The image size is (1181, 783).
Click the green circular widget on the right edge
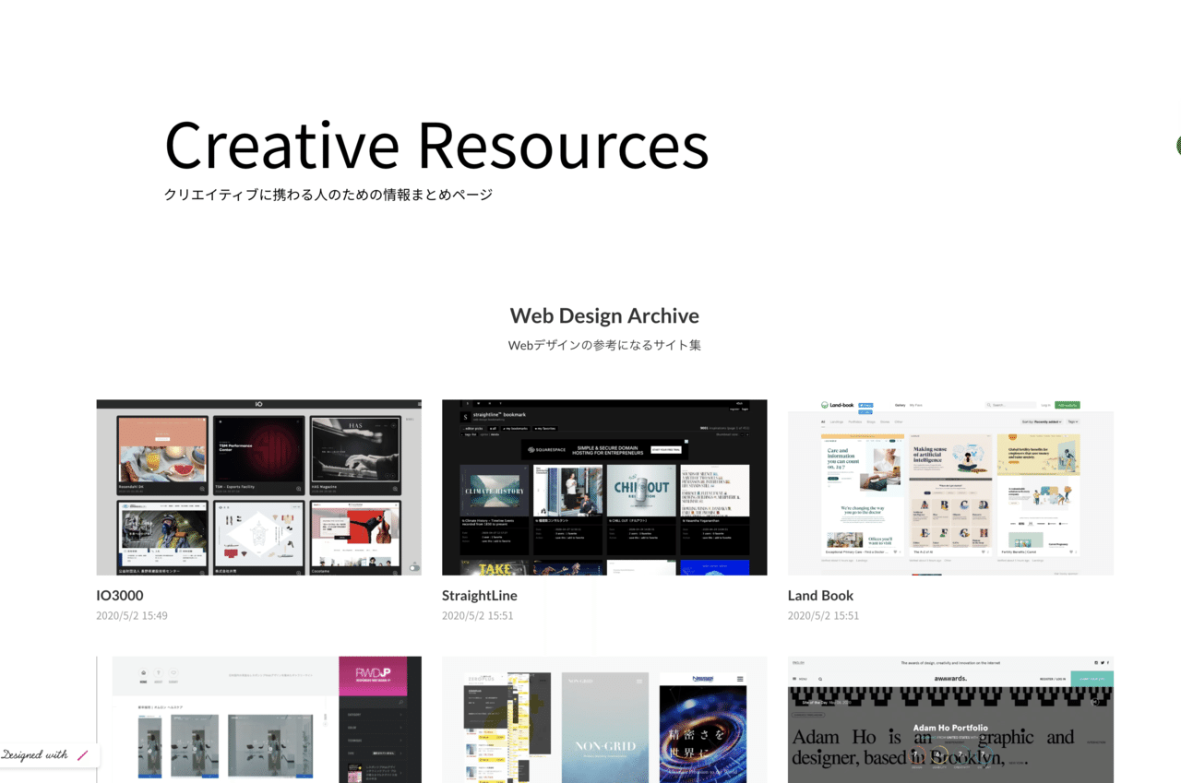[x=1177, y=145]
